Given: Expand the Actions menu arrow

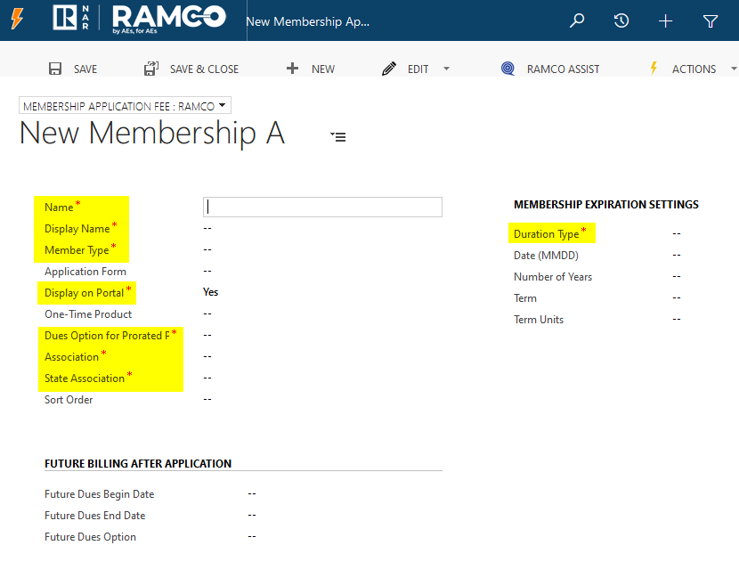Looking at the screenshot, I should tap(733, 69).
